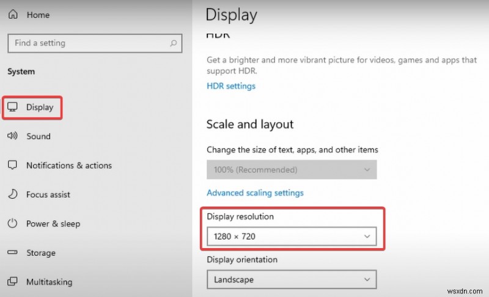Screen dimensions: 489x297
Task: Go to Home settings page
Action: [x=38, y=15]
